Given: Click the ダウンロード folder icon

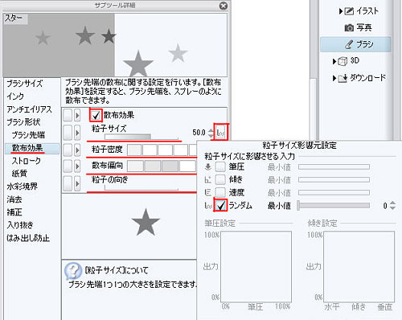Looking at the screenshot, I should (x=343, y=78).
